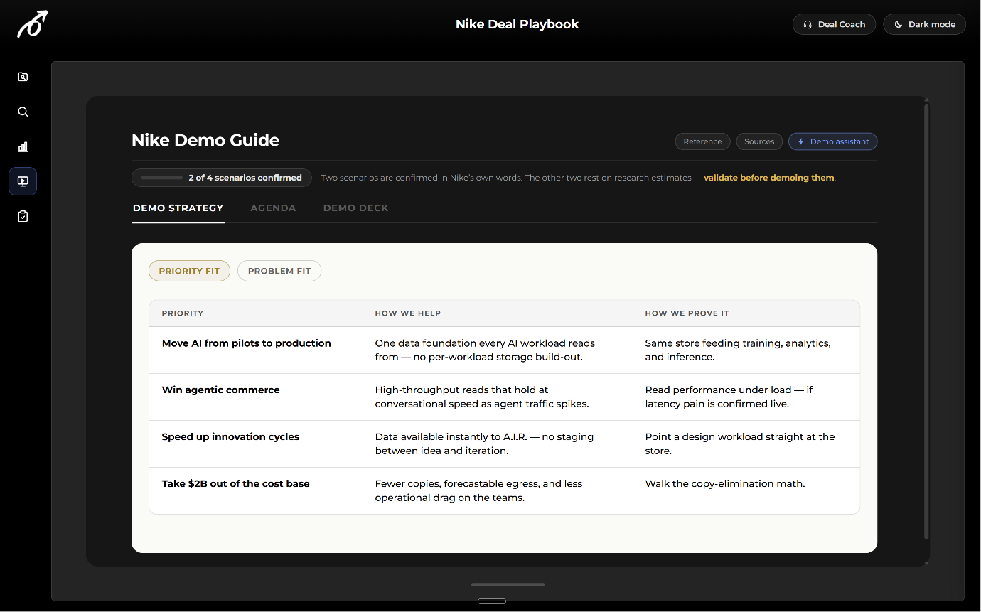Open the magnifying glass search in sidebar
981x612 pixels.
click(x=23, y=112)
